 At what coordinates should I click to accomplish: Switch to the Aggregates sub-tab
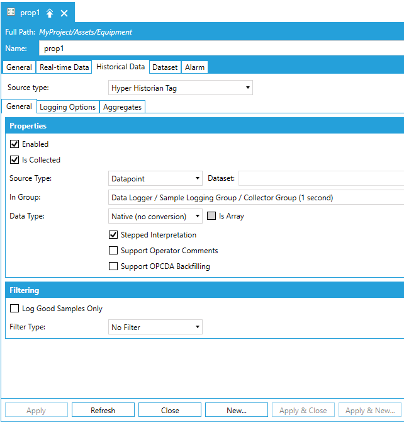[x=122, y=107]
